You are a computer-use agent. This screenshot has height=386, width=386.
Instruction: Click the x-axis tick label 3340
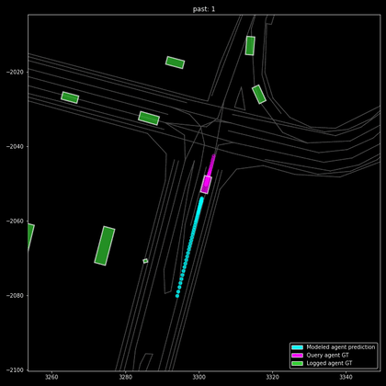(346, 377)
